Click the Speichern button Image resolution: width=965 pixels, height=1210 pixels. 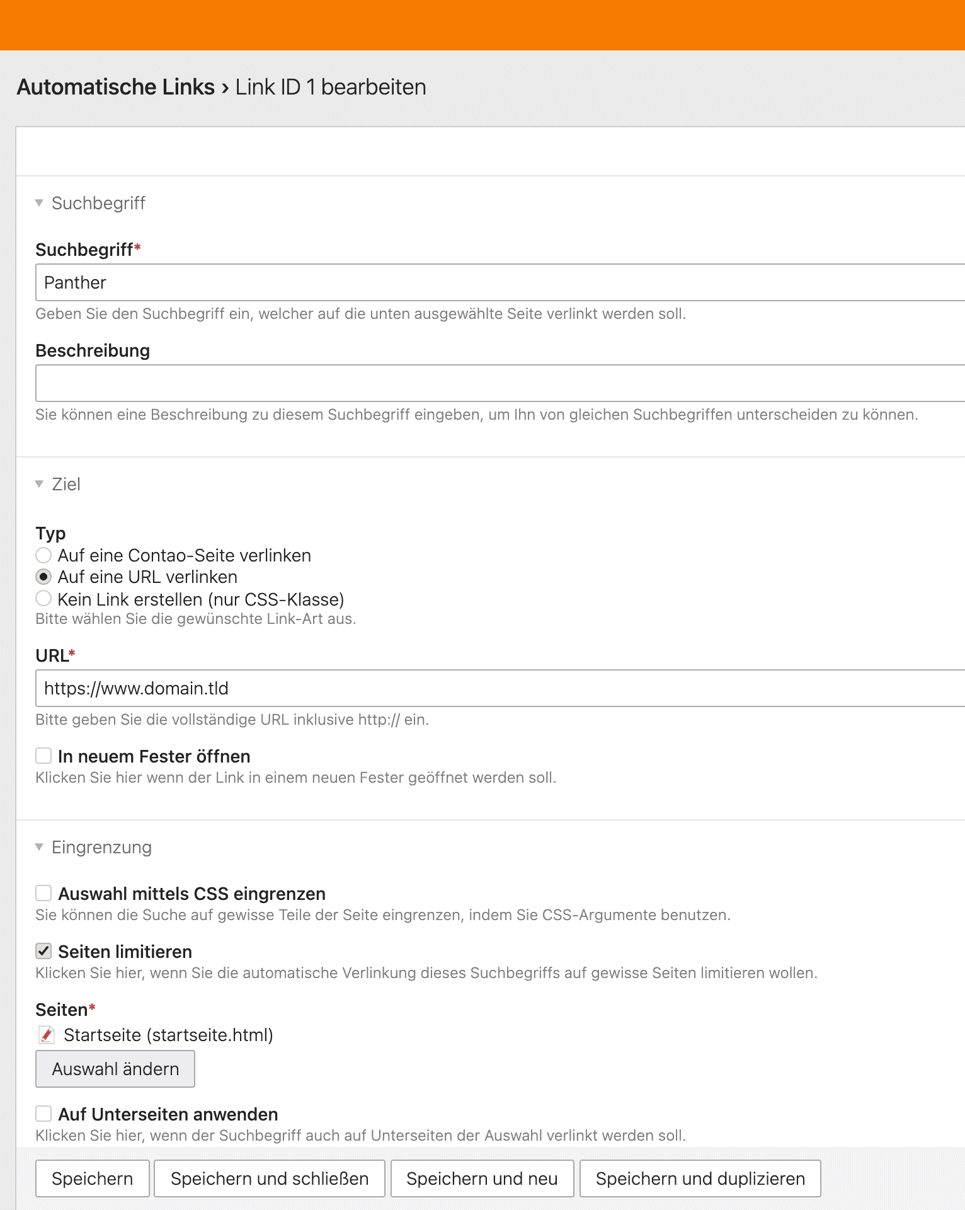pos(93,1178)
